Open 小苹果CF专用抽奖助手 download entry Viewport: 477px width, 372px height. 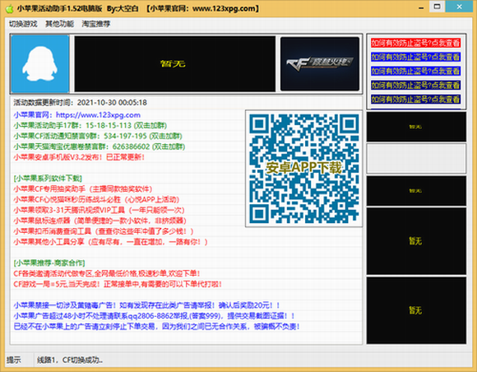(x=83, y=189)
